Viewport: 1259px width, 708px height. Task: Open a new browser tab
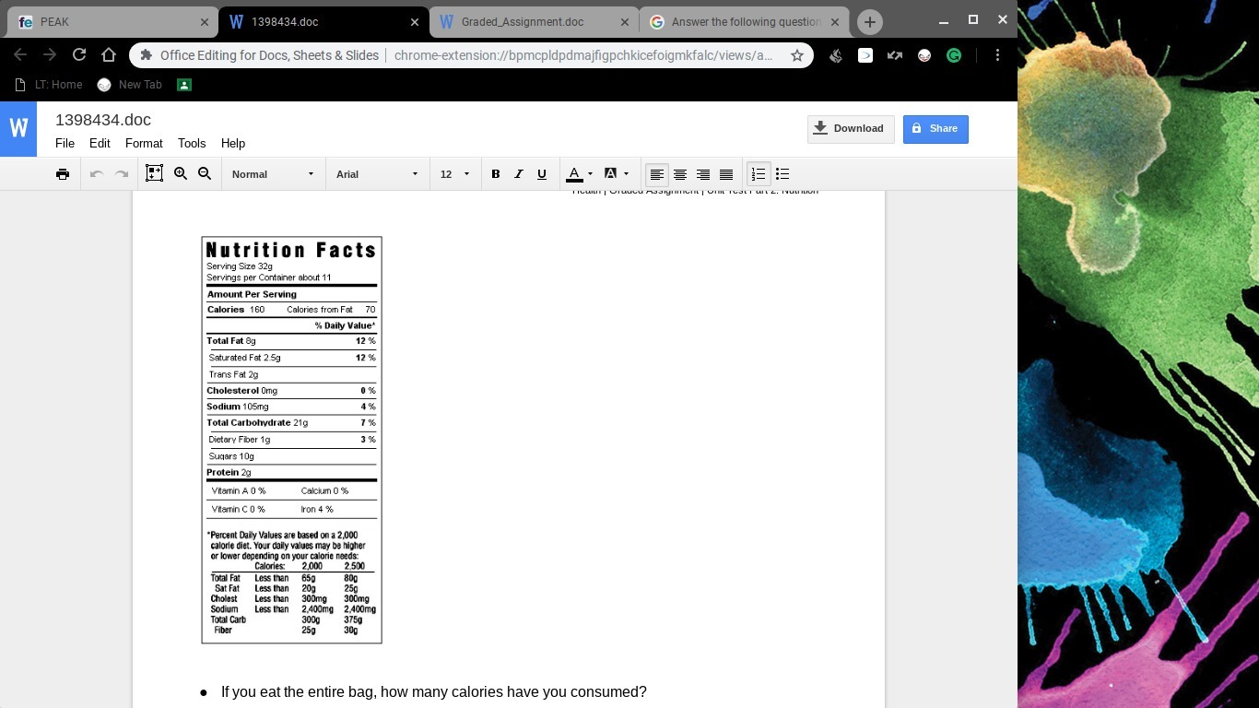[x=869, y=22]
